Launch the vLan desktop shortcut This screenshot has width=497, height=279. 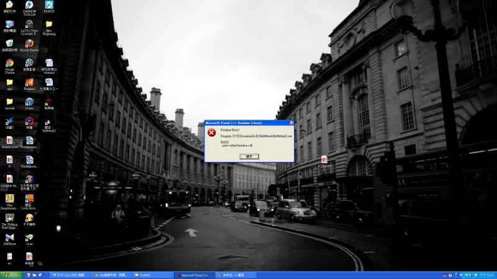29,239
